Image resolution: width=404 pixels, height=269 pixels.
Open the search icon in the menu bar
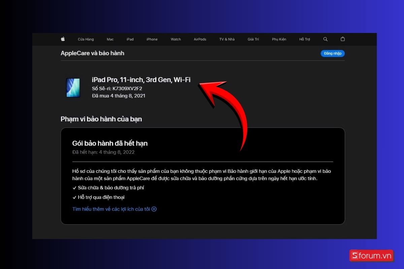(x=325, y=39)
